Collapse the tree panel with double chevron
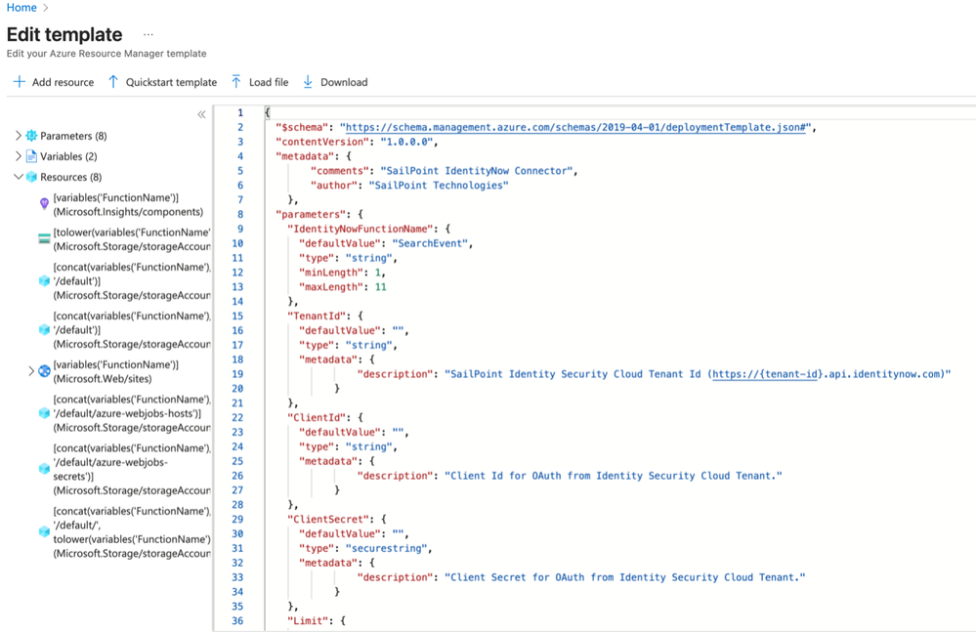This screenshot has width=976, height=633. 201,114
